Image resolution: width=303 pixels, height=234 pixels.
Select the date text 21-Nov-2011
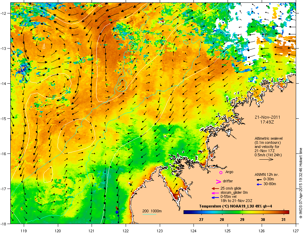coord(267,117)
